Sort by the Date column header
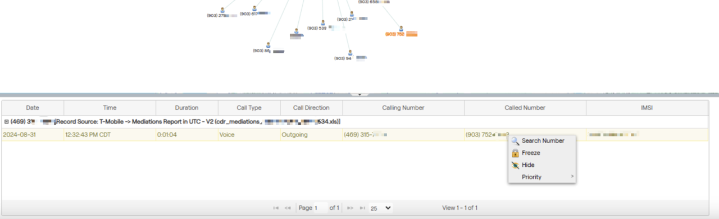This screenshot has width=719, height=219. click(x=33, y=108)
